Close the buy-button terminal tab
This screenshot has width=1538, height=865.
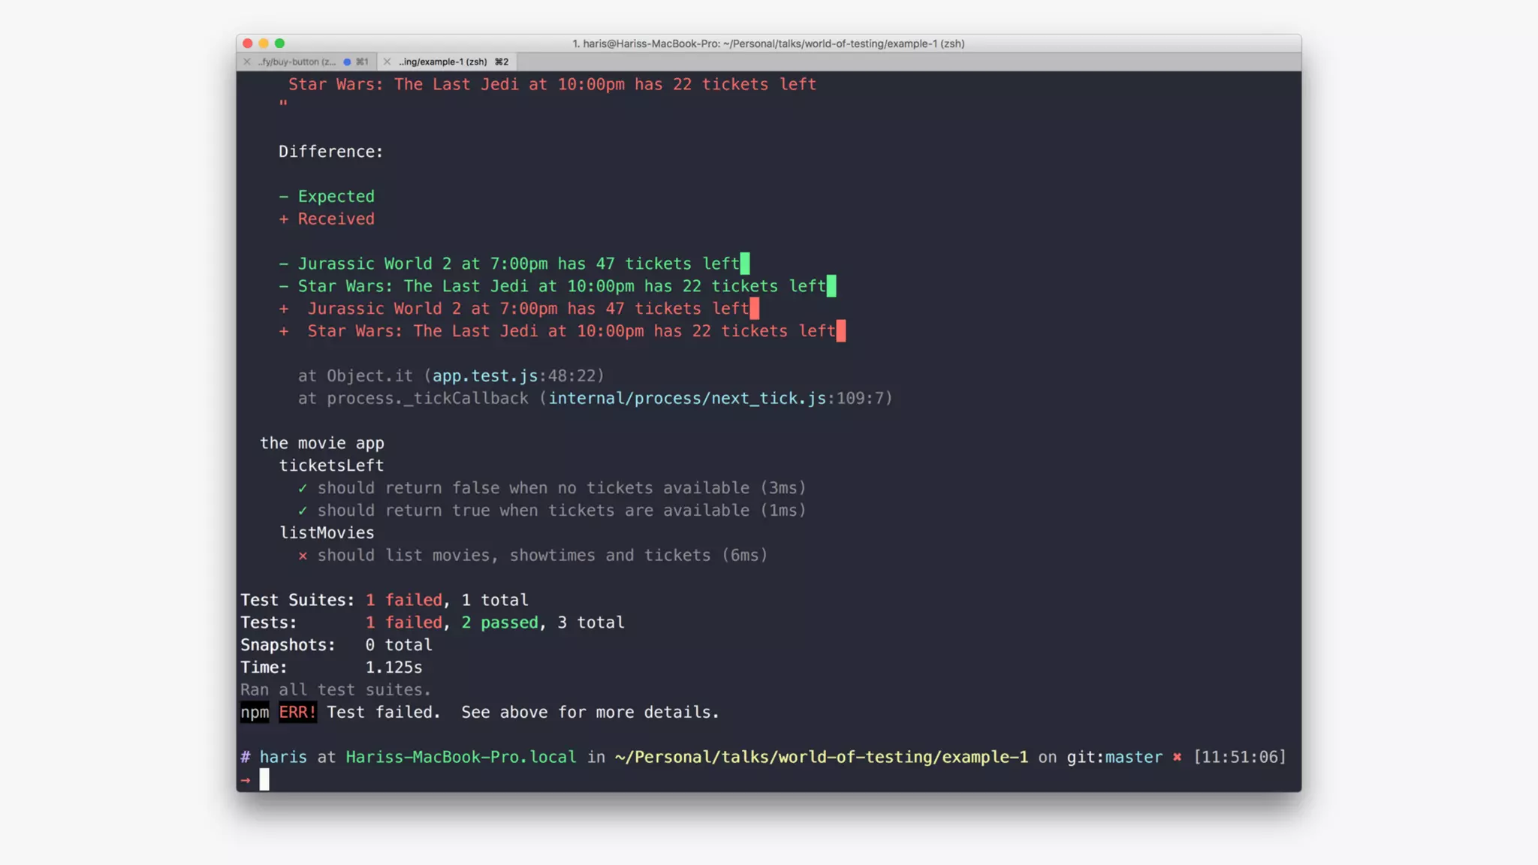click(x=246, y=62)
